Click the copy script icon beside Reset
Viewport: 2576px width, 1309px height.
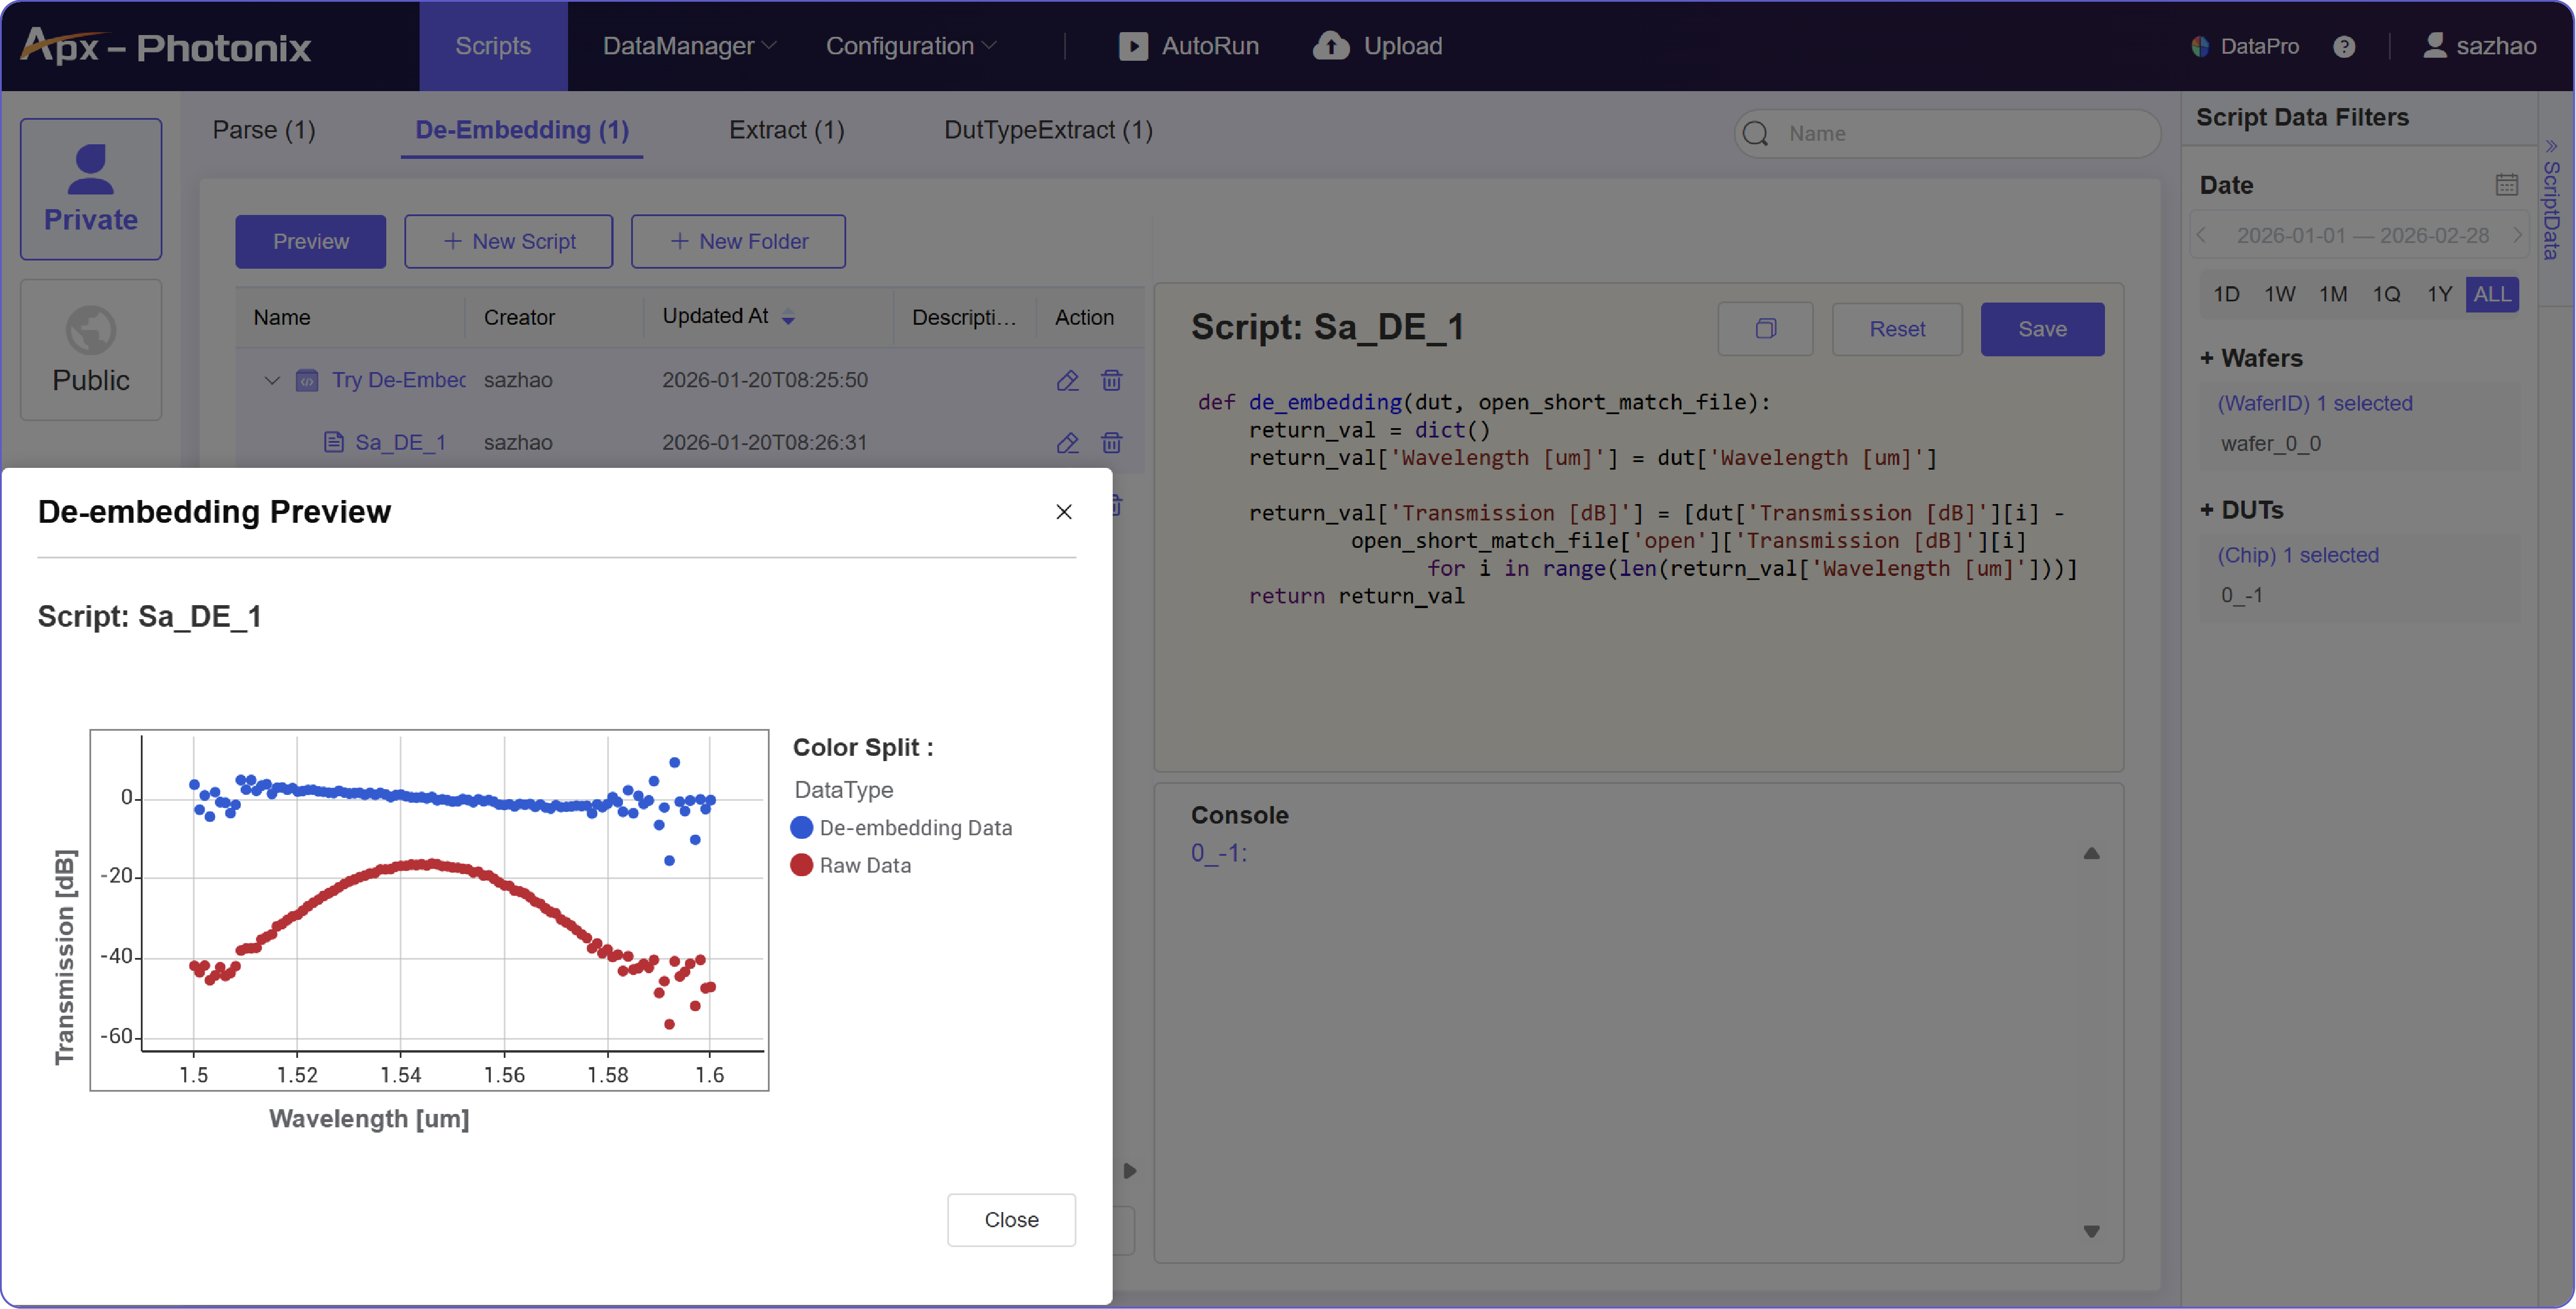click(x=1765, y=329)
